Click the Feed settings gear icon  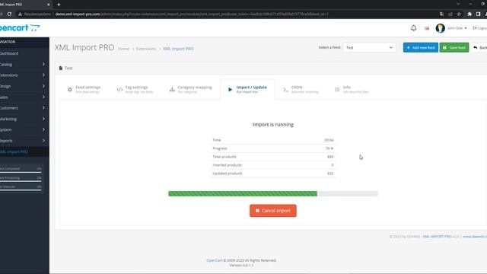[x=70, y=90]
